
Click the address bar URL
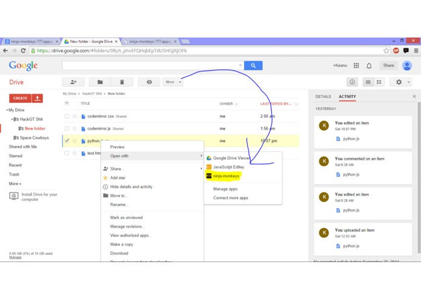coord(111,51)
